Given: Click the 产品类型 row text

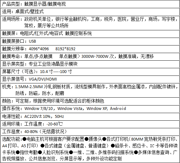Looking at the screenshot, I should tap(34, 4).
